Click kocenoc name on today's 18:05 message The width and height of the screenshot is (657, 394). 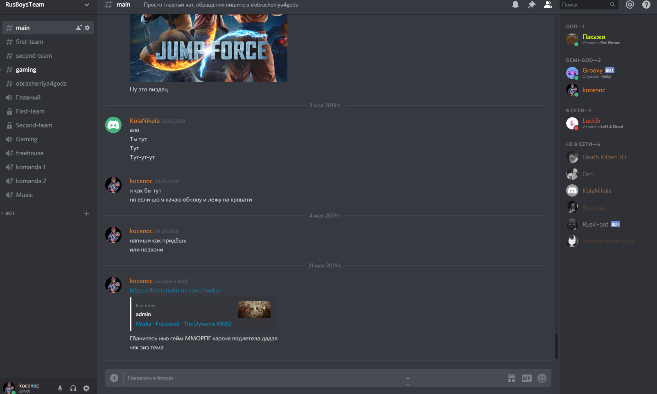pos(141,281)
